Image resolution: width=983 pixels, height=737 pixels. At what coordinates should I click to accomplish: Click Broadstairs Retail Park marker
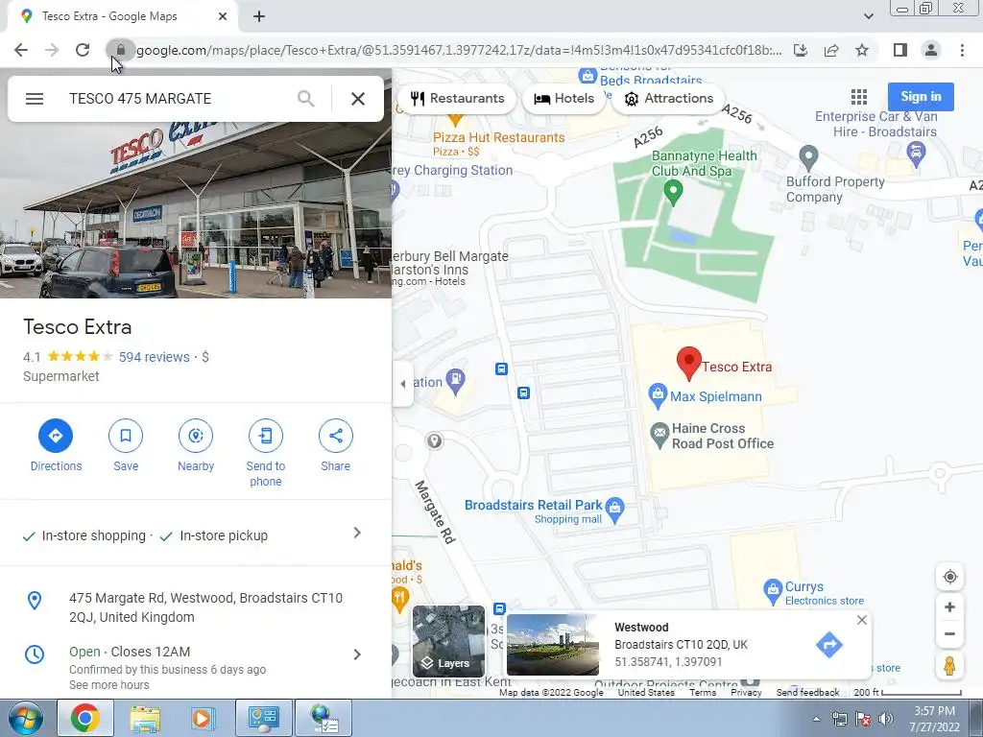click(x=615, y=511)
